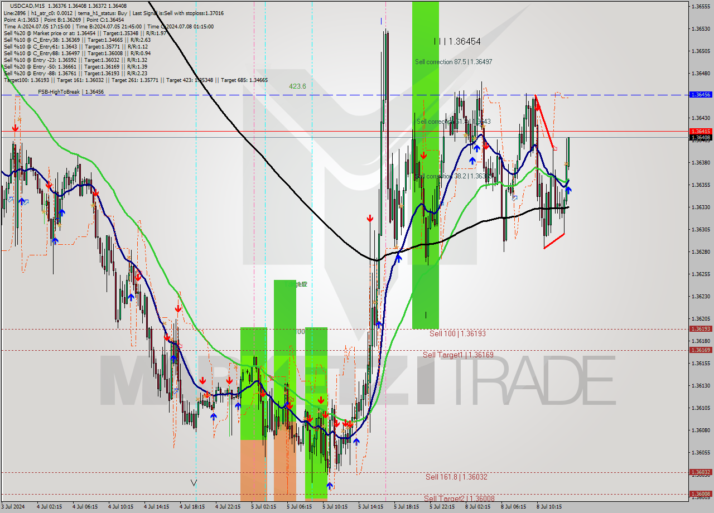Click the 'Sell %20 @ Entry -50: 1.36661' line
The image size is (714, 513).
coord(75,66)
